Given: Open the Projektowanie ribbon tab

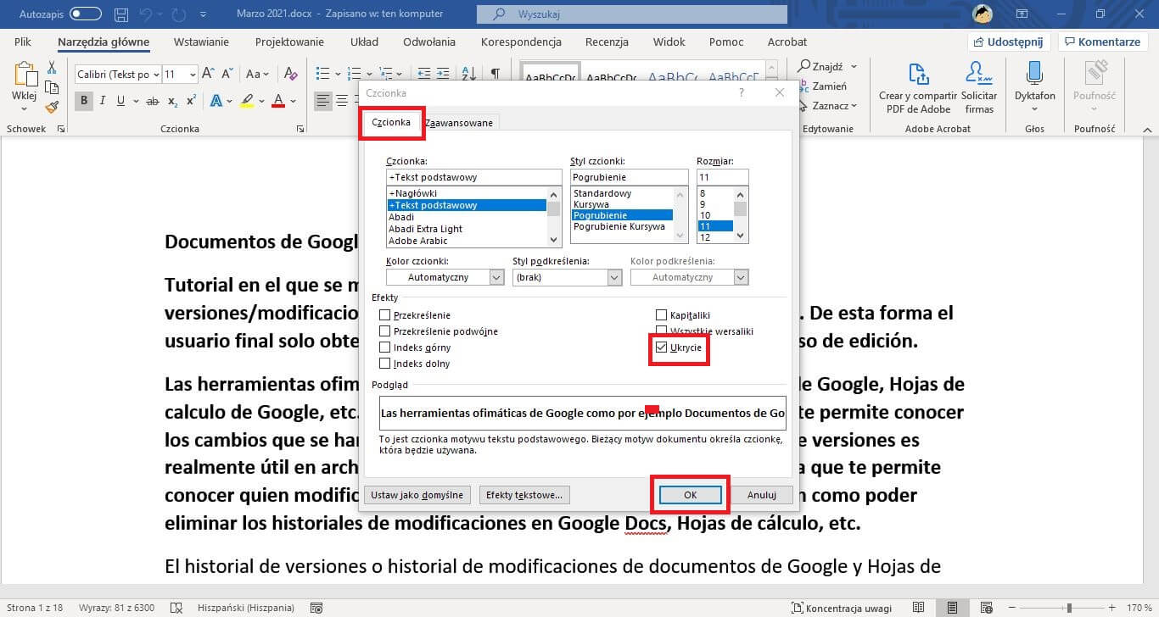Looking at the screenshot, I should (x=289, y=42).
